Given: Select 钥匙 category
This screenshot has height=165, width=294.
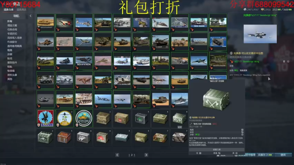Looking at the screenshot, I should coord(10,67).
